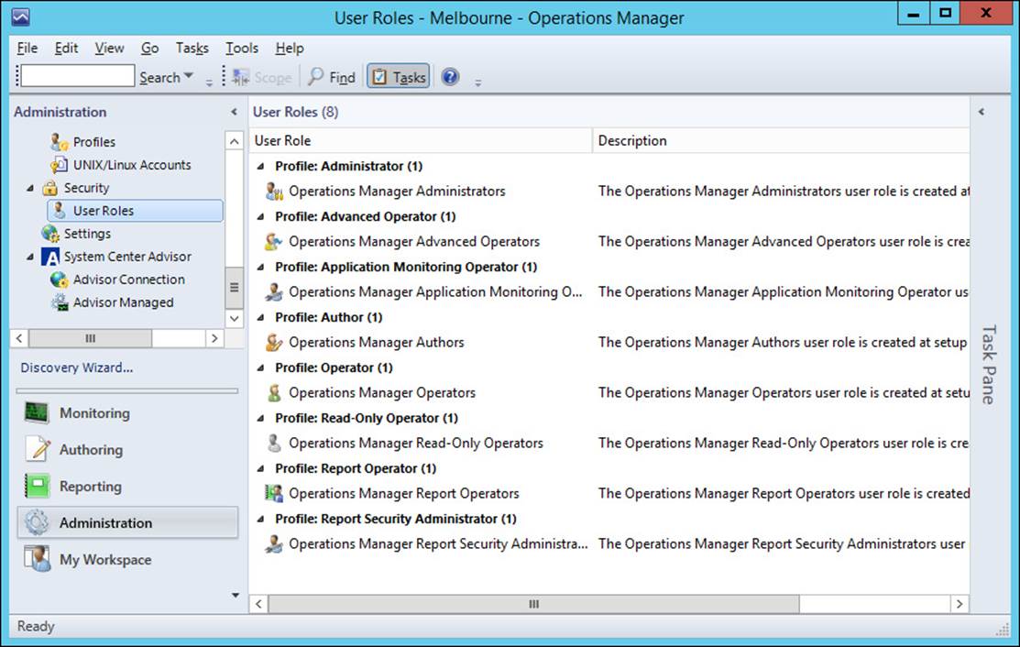This screenshot has height=647, width=1020.
Task: Open the navigation buttons configure arrow
Action: (x=236, y=595)
